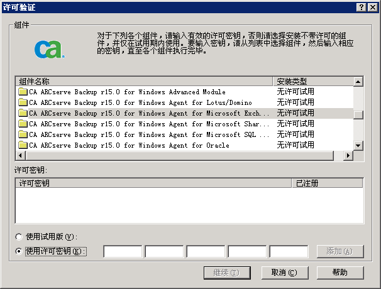381x289 pixels.
Task: Click the title bar help question mark
Action: pos(362,8)
